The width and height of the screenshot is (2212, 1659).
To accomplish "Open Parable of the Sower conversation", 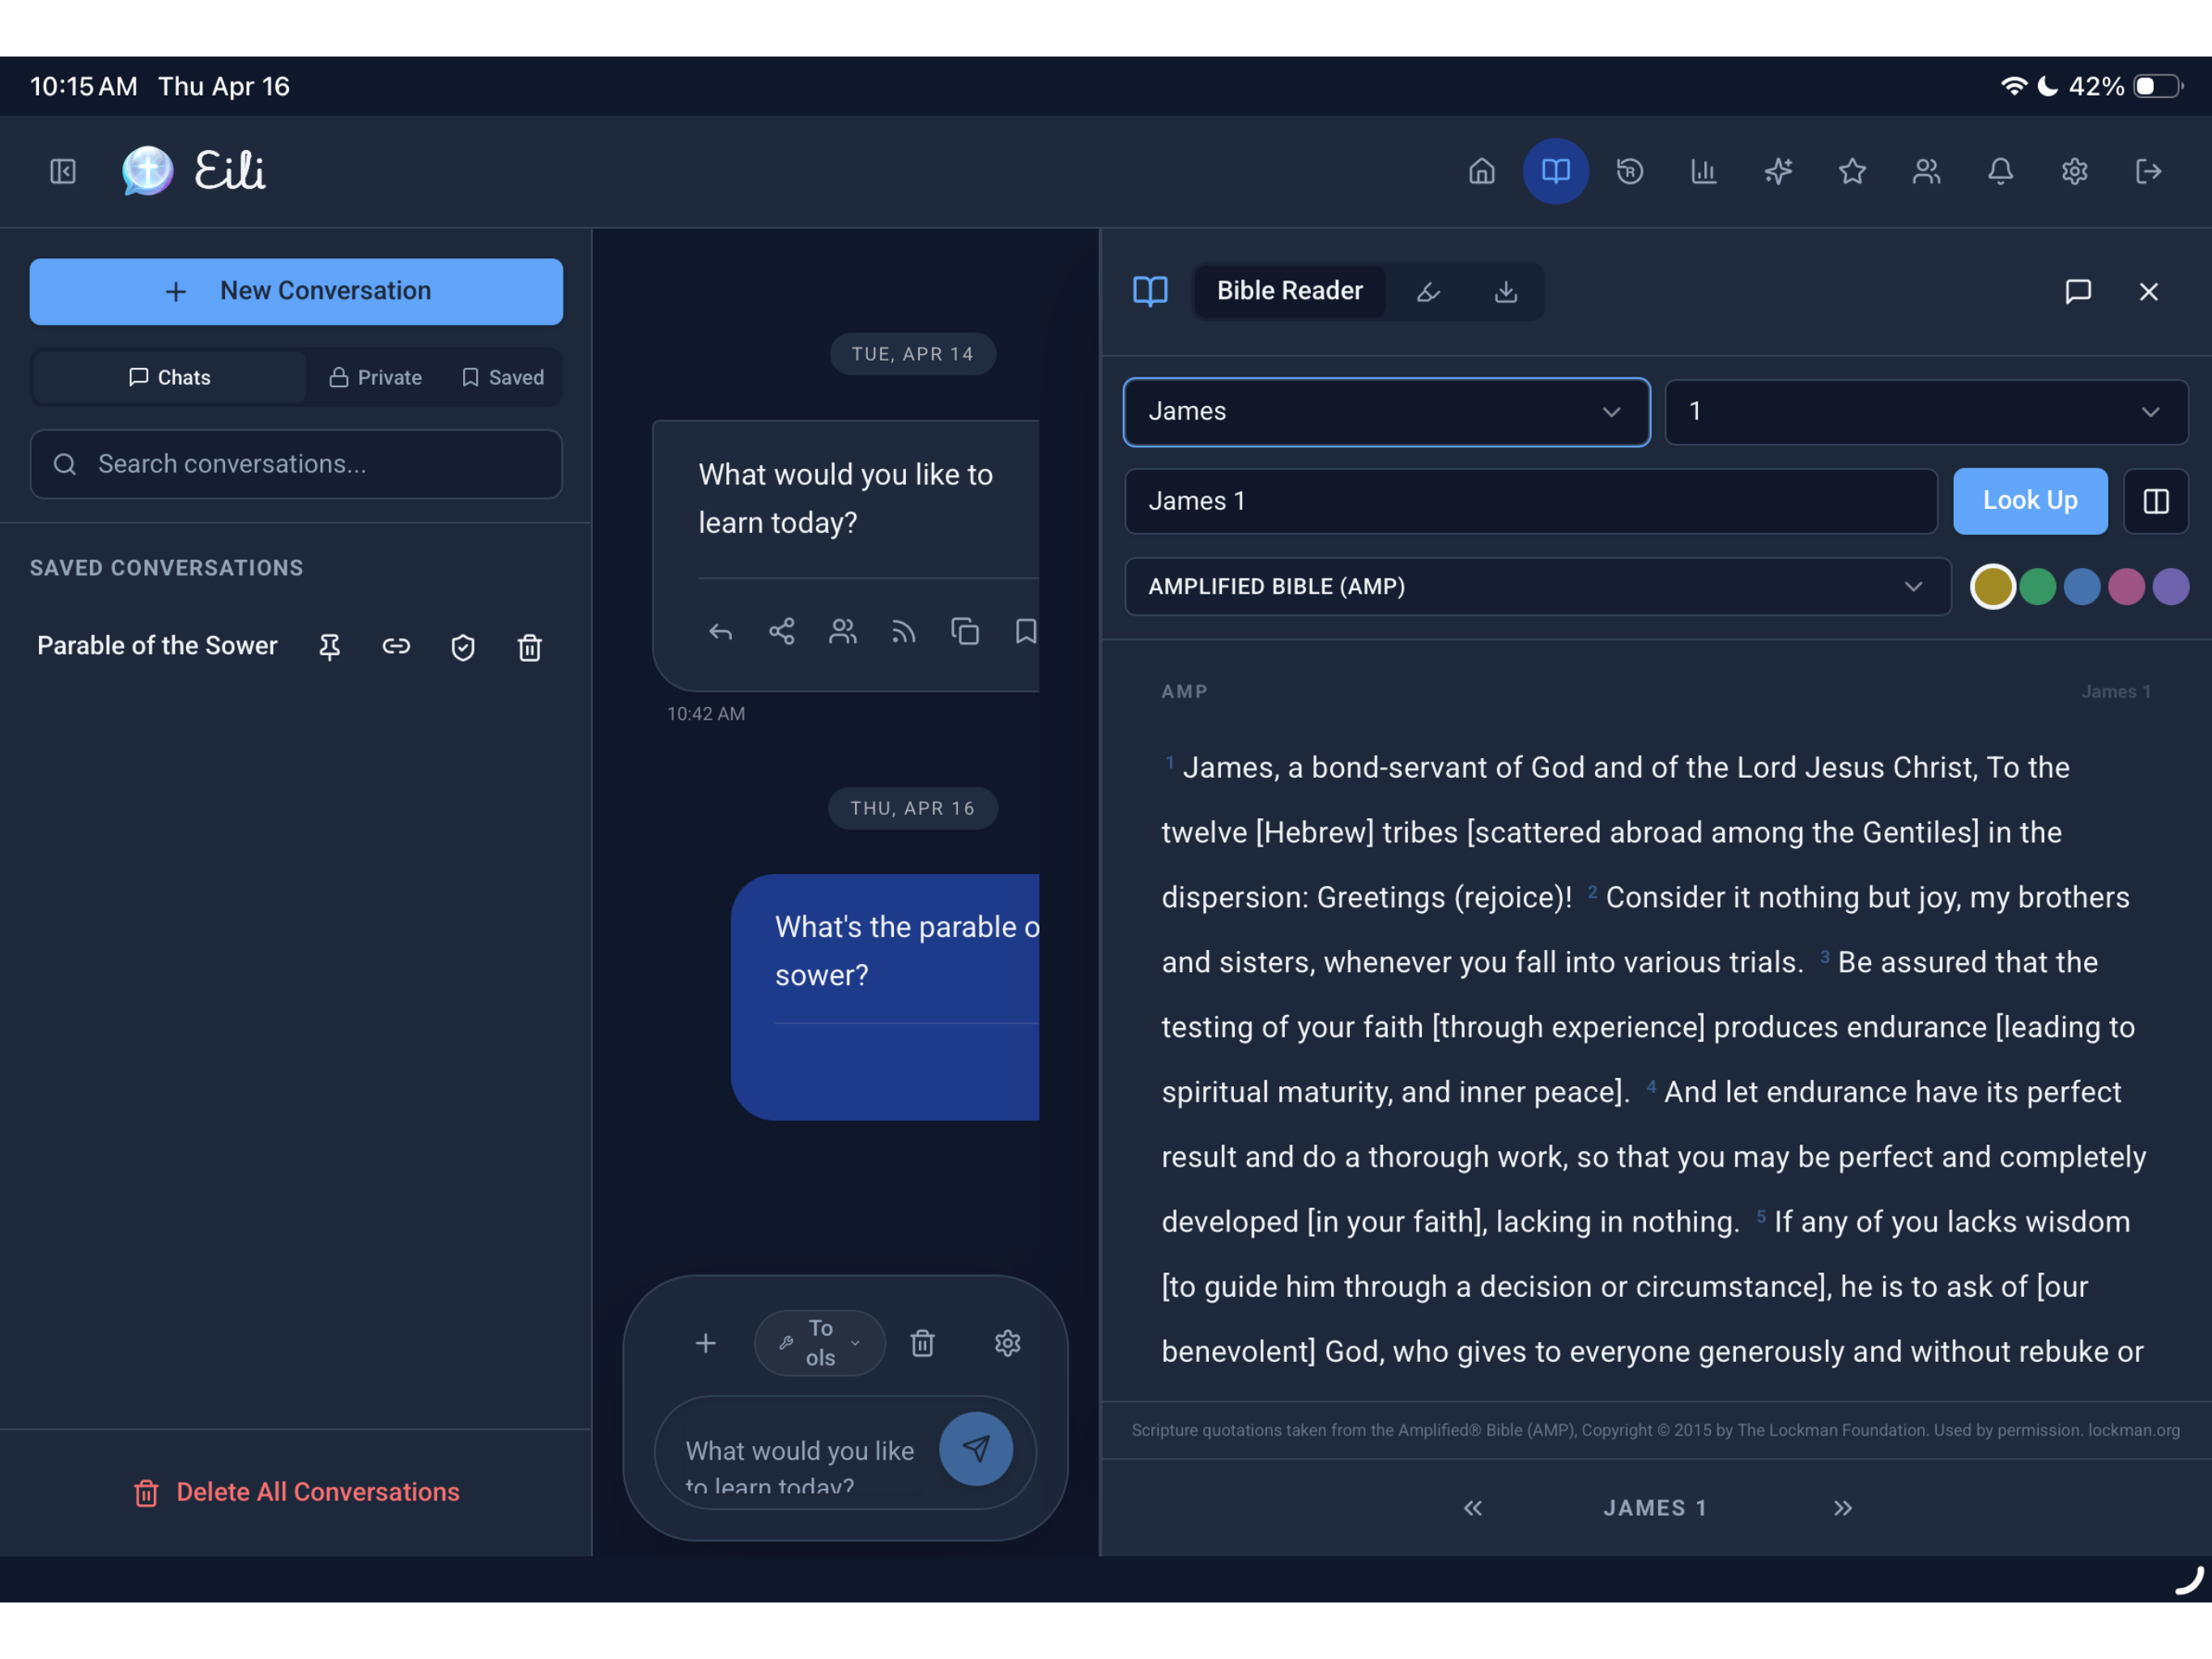I will coord(157,646).
